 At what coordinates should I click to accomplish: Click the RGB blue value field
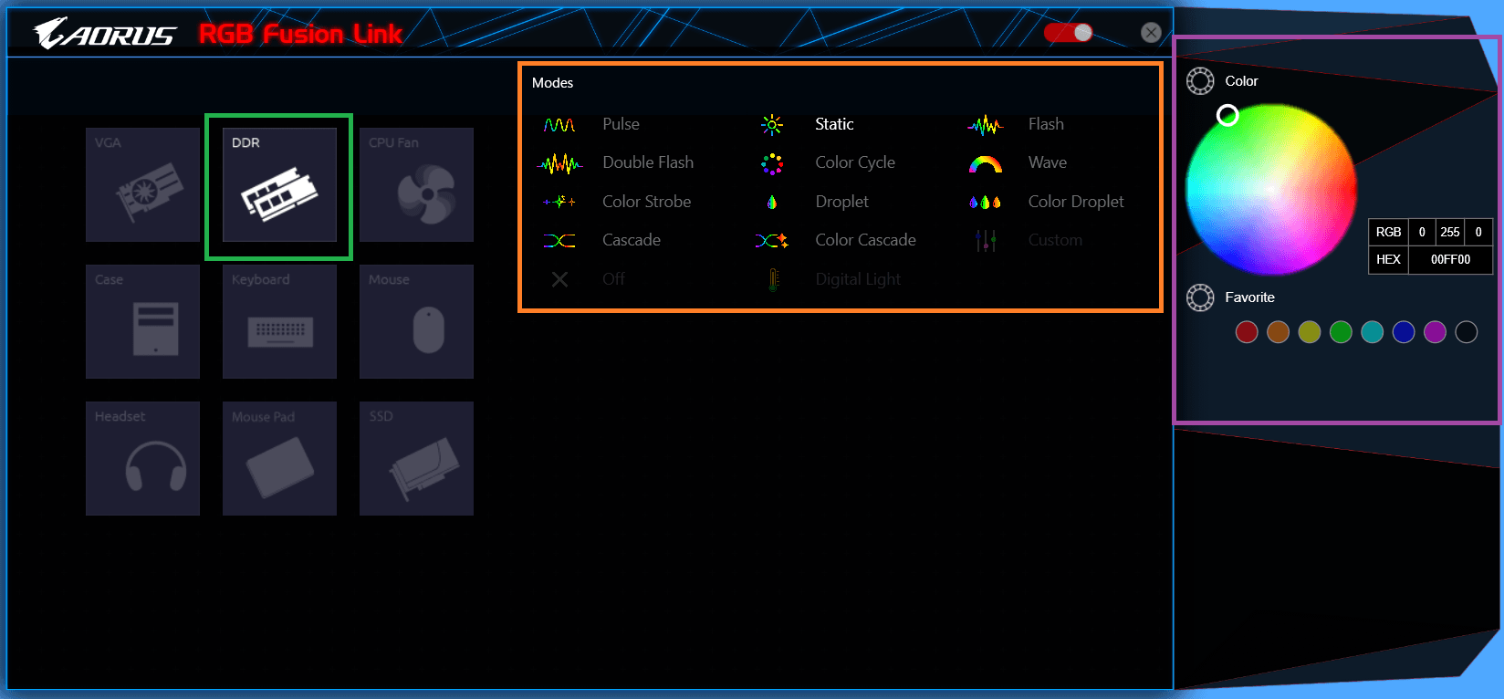(1478, 233)
